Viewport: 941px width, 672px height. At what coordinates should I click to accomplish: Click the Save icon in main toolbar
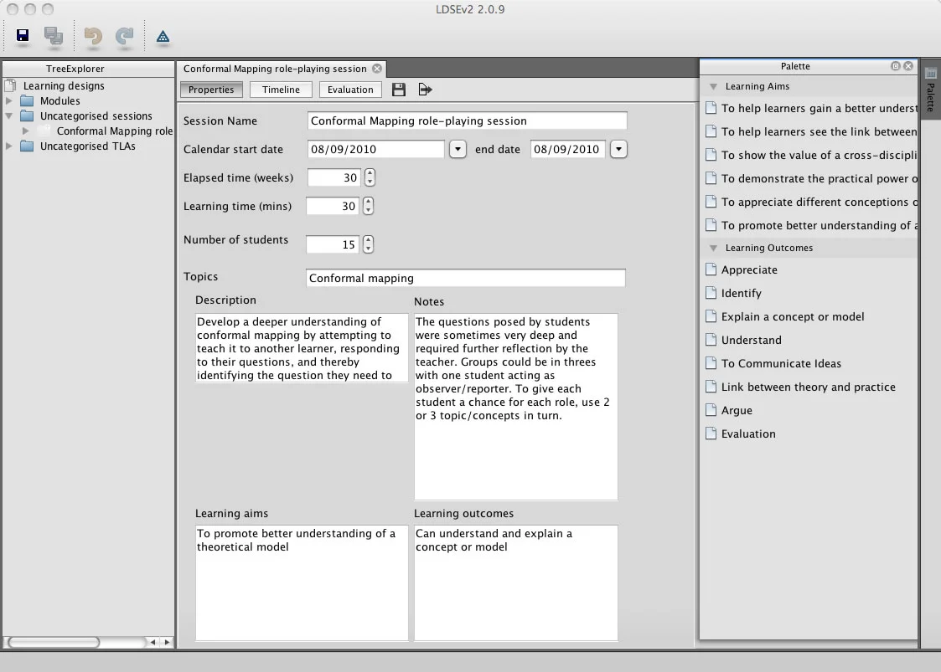click(23, 36)
